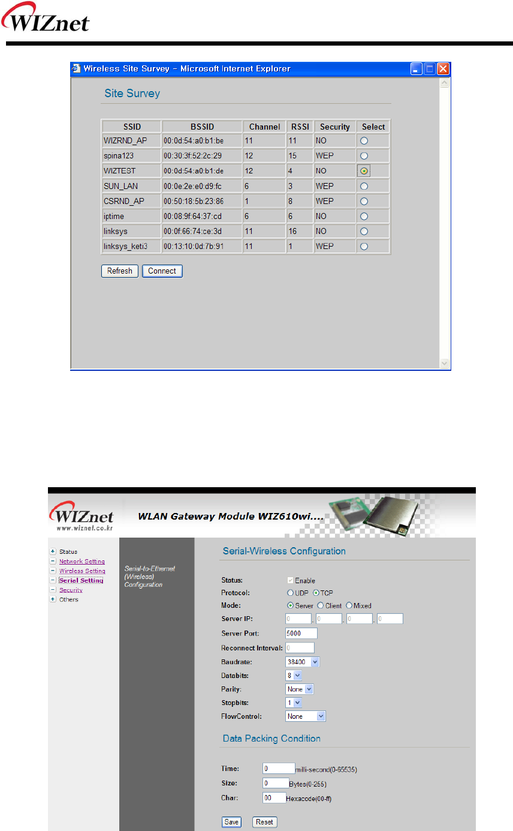
Task: Choose TCP protocol radio button
Action: 316,593
